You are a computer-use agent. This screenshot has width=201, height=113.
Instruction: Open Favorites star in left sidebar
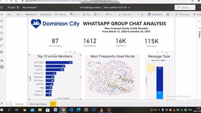click(x=2, y=27)
